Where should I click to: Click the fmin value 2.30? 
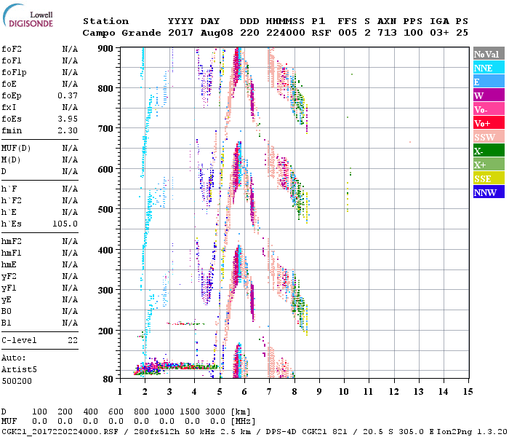(x=68, y=130)
